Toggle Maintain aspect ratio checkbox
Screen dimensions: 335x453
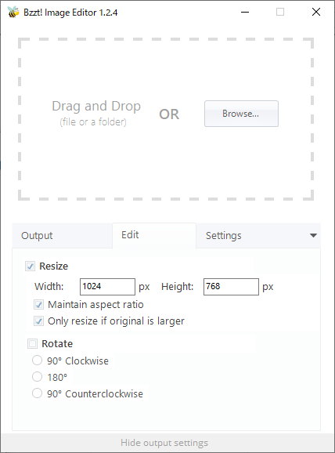pos(38,305)
